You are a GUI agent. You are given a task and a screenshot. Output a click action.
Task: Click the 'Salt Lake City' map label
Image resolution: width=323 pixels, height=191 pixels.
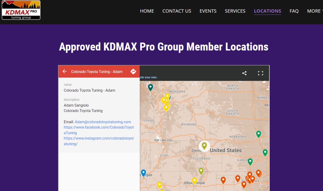163,140
